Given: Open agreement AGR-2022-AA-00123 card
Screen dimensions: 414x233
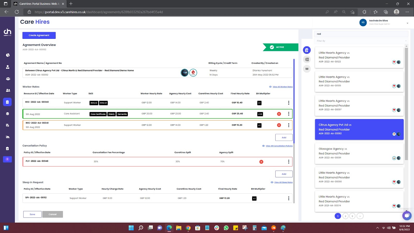Looking at the screenshot, I should 359,57.
